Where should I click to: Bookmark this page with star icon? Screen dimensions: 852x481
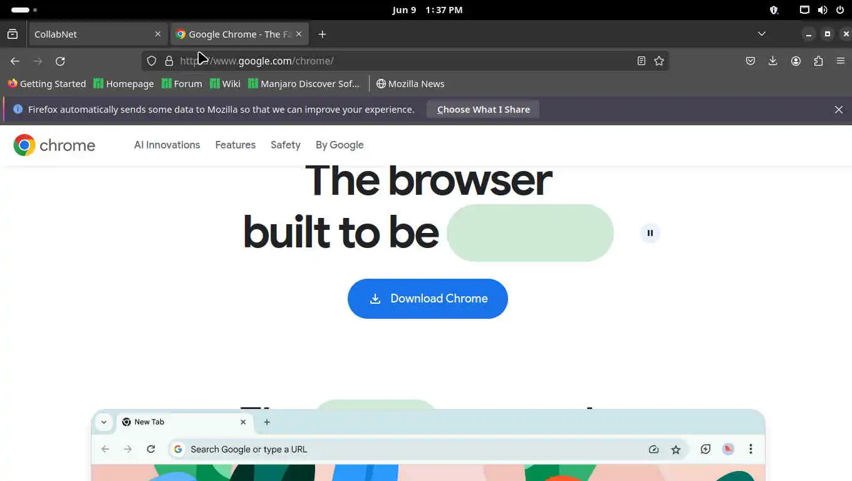(x=659, y=61)
